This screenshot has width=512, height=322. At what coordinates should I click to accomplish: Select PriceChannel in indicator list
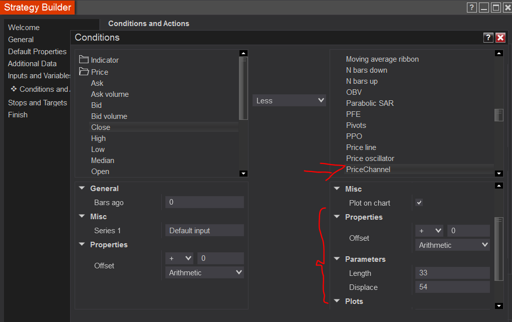[x=368, y=170]
